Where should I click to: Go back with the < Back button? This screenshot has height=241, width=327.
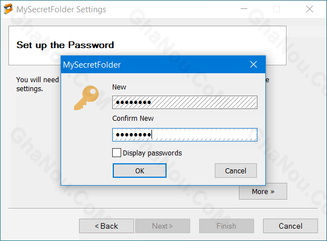(107, 226)
